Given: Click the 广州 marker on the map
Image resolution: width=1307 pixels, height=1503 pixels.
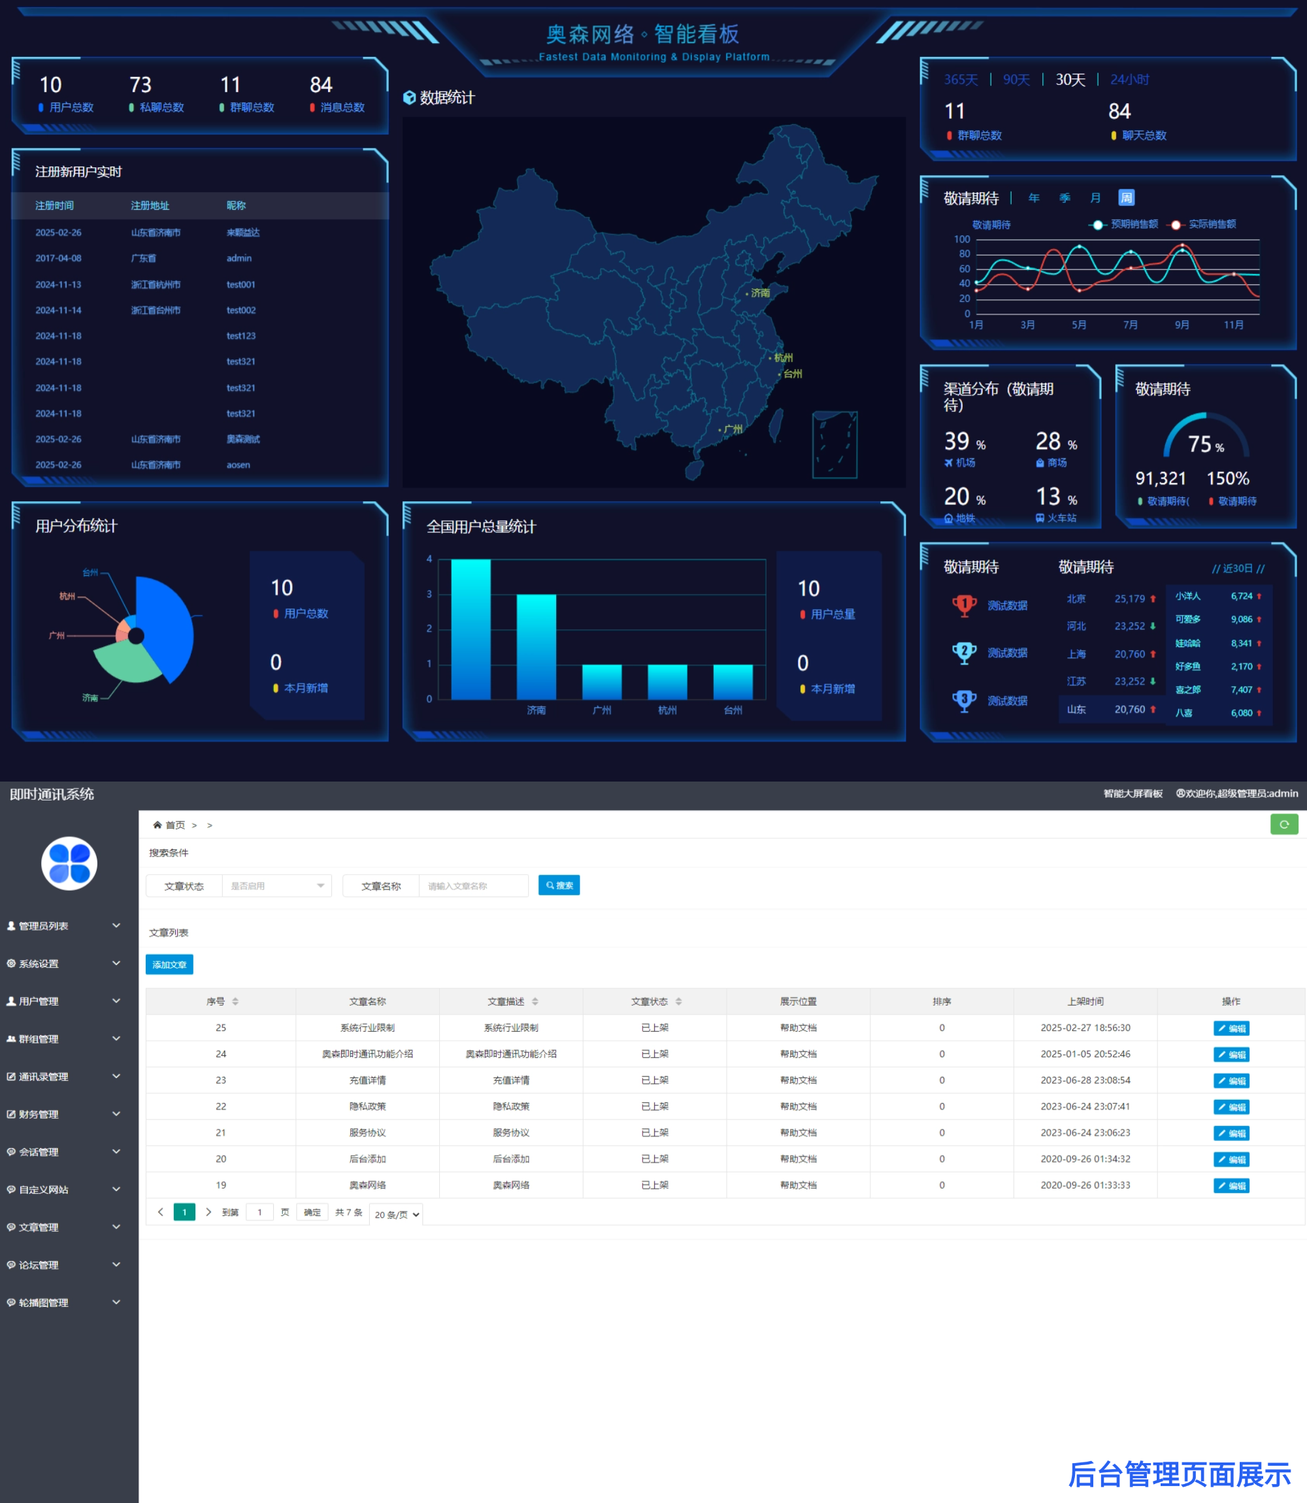Looking at the screenshot, I should 731,429.
